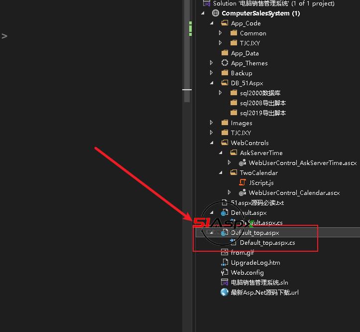
Task: Click the Backup folder icon
Action: pyautogui.click(x=225, y=73)
